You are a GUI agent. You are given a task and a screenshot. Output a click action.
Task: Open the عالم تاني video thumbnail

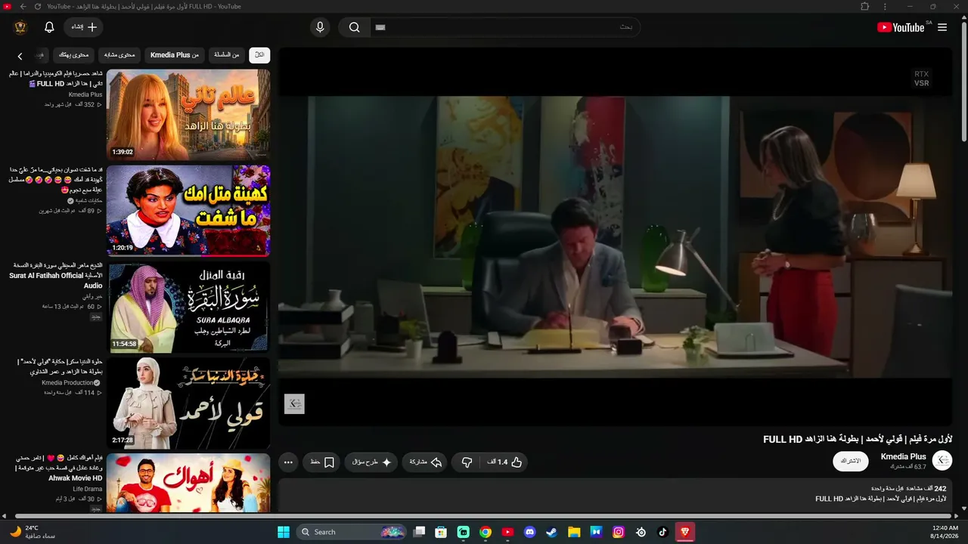[188, 114]
